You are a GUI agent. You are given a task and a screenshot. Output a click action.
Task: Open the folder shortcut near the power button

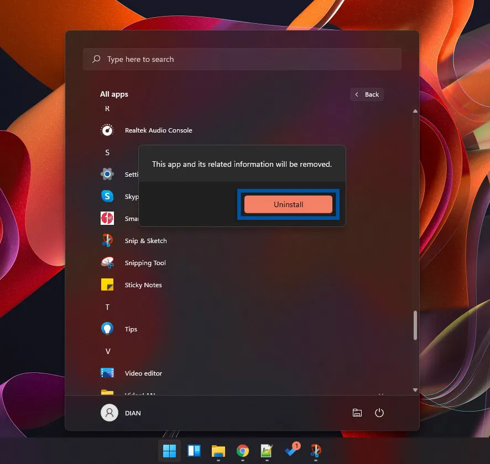(x=357, y=413)
